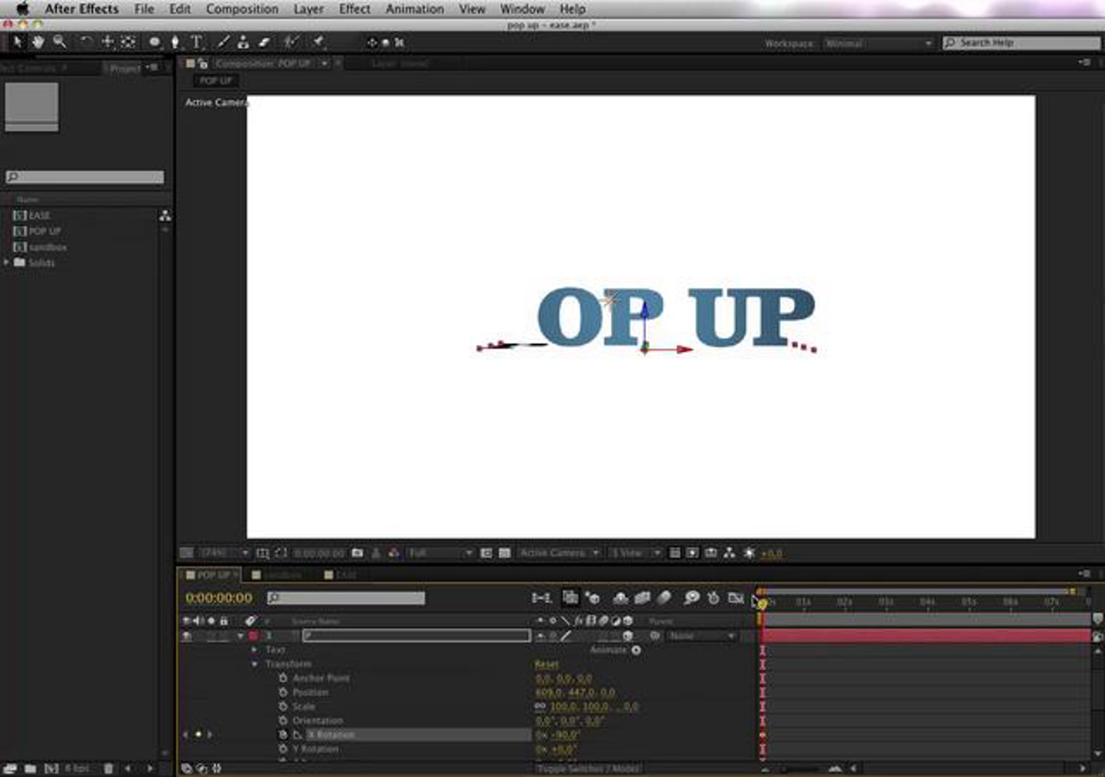
Task: Hide layer 1 with the eye switch
Action: [187, 636]
